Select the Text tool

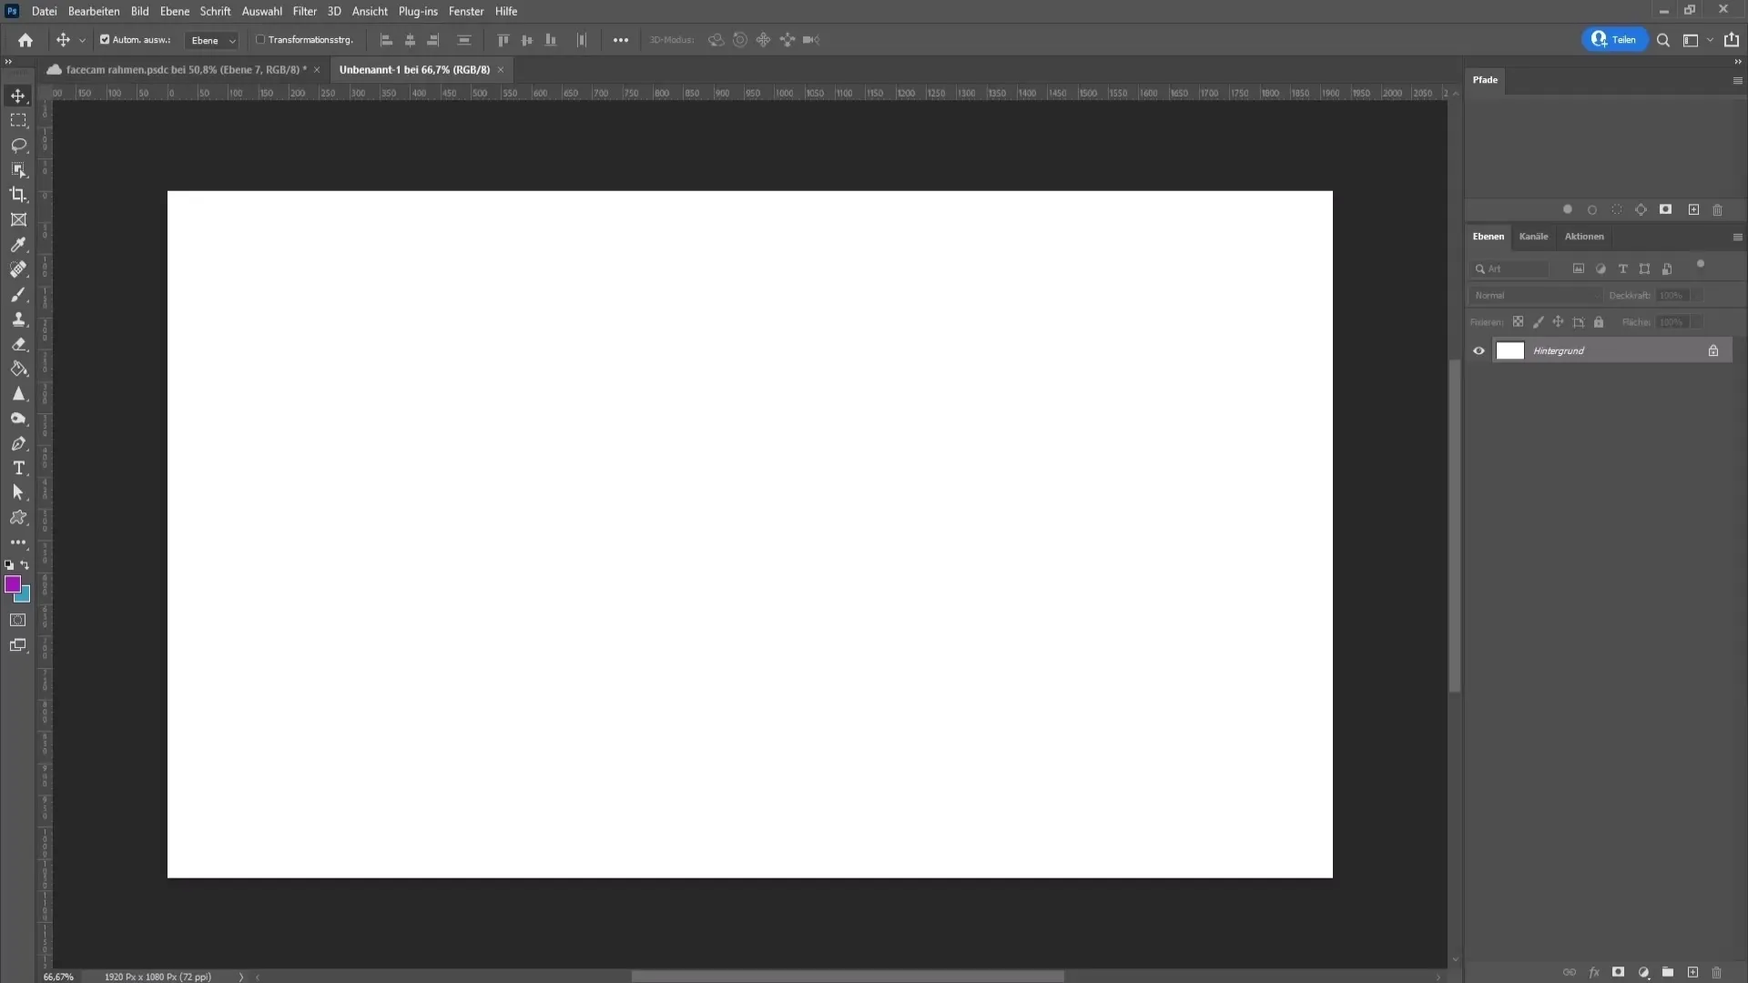[18, 468]
